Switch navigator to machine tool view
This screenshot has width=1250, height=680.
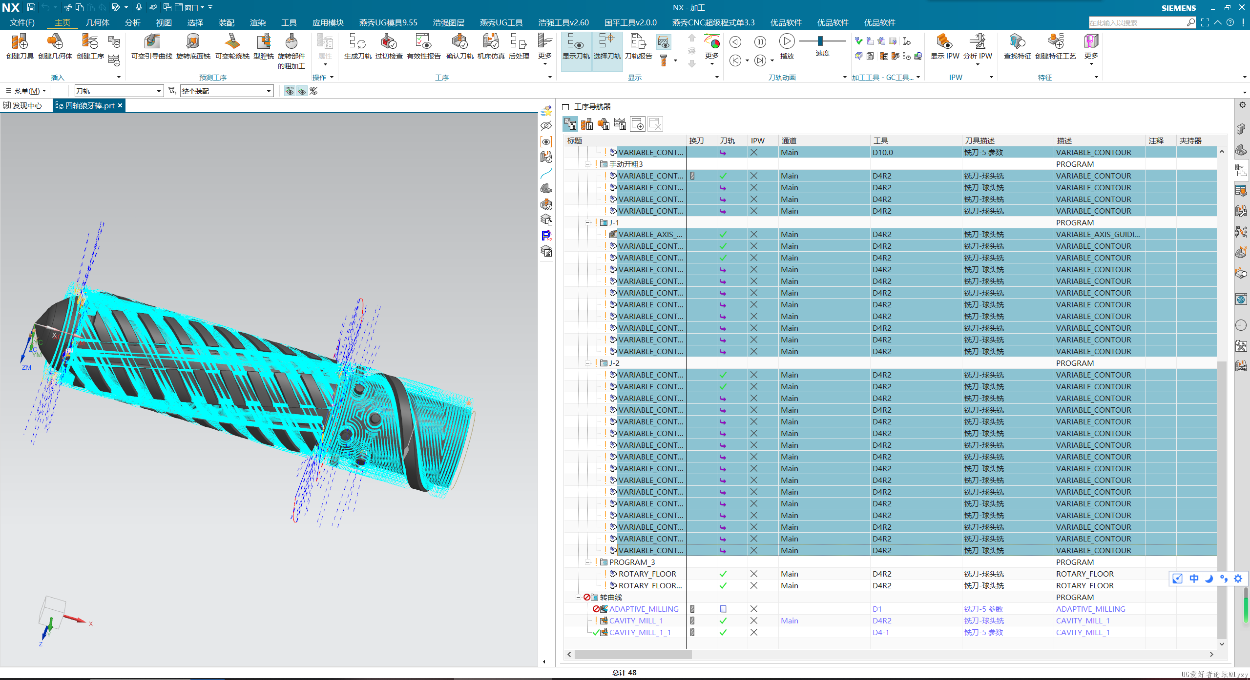pyautogui.click(x=587, y=124)
